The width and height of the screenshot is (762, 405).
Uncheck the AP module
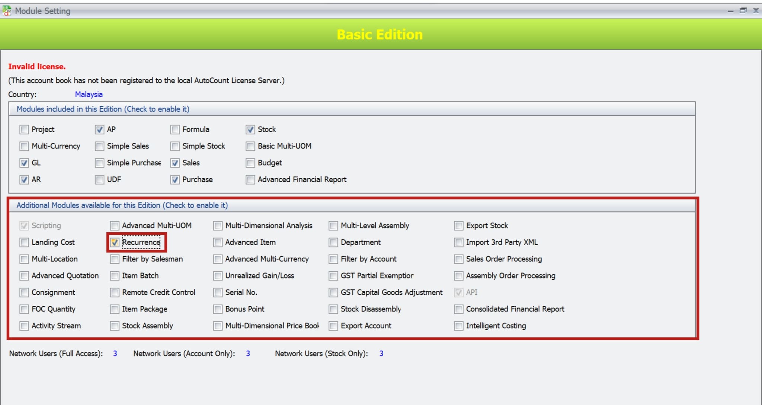pos(99,129)
